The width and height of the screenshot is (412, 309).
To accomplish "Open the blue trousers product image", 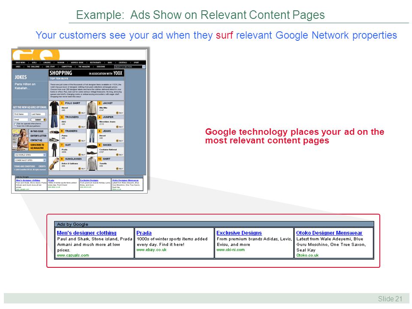I will tap(55, 121).
